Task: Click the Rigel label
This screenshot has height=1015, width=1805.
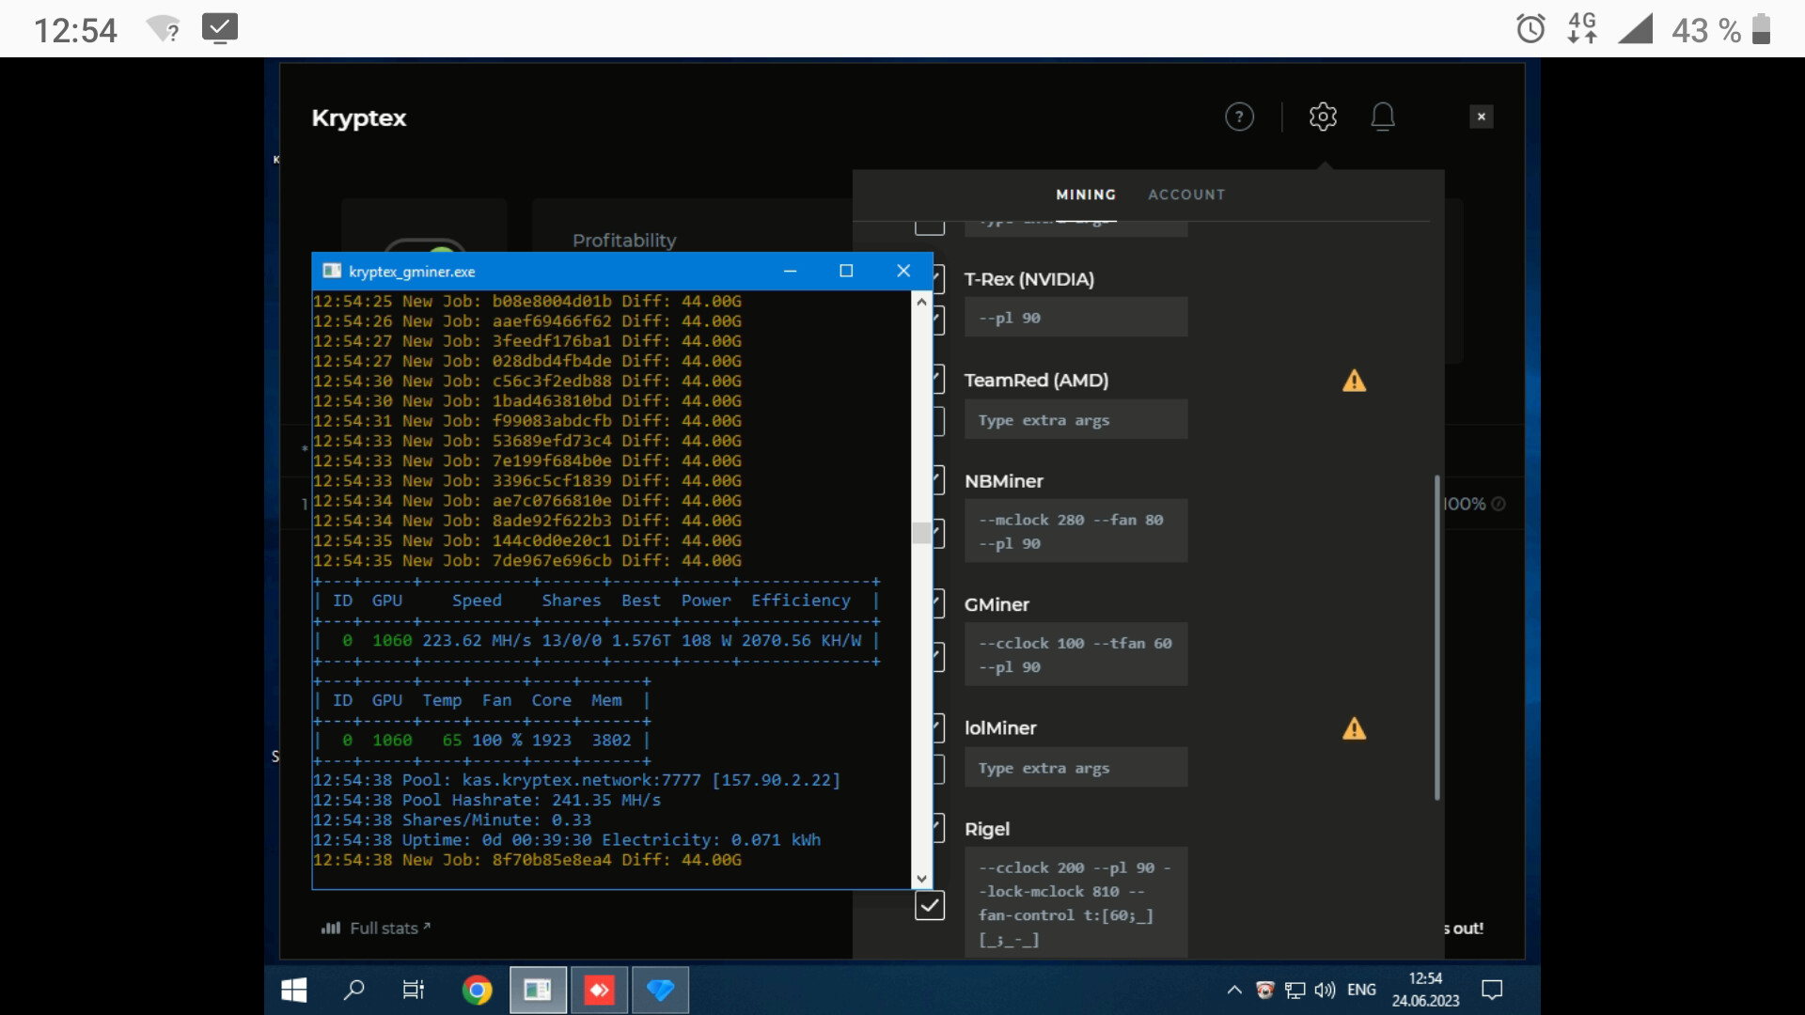Action: 986,829
